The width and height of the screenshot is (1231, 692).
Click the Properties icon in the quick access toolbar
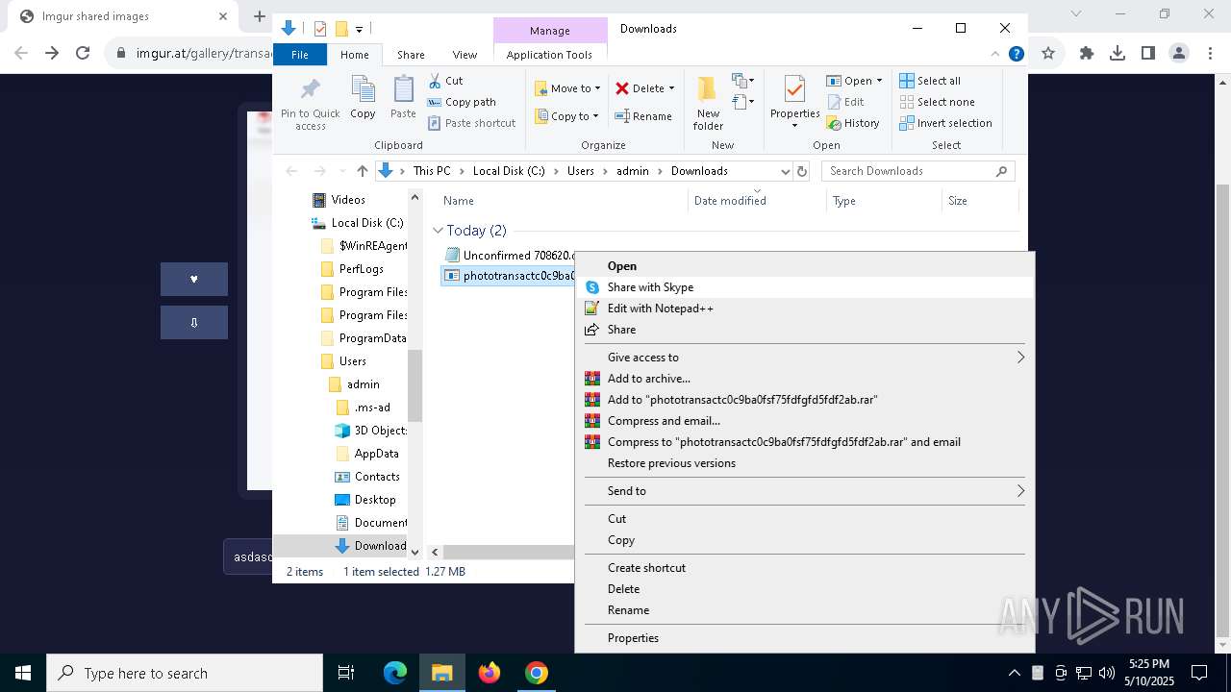pos(320,29)
